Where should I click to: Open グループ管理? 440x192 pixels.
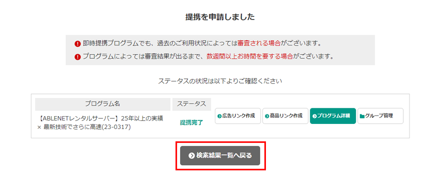click(381, 116)
